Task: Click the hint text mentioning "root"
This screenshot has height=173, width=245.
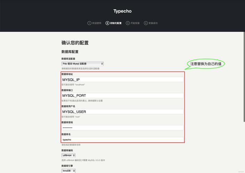Action: pos(71,117)
